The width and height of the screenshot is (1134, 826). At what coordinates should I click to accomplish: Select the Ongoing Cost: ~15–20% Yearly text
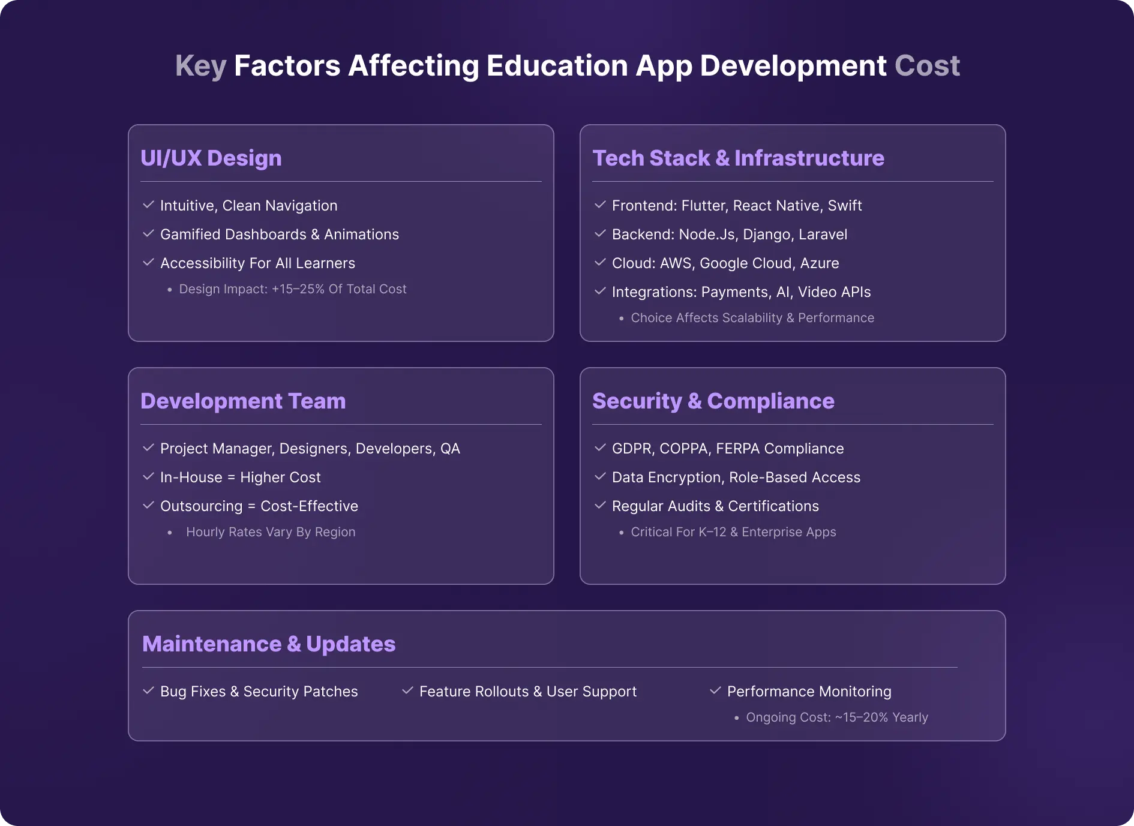point(836,717)
